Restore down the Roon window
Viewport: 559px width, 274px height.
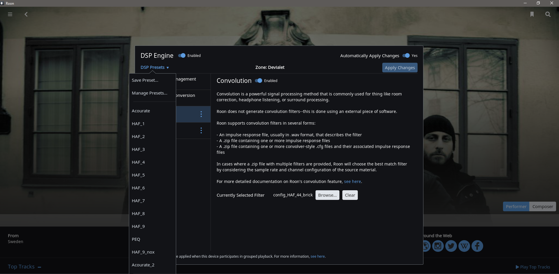[538, 3]
